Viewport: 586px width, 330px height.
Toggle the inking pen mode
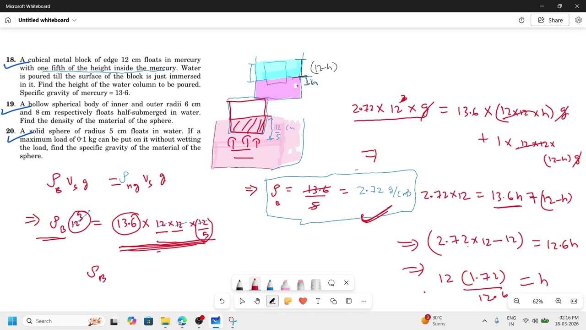[272, 301]
